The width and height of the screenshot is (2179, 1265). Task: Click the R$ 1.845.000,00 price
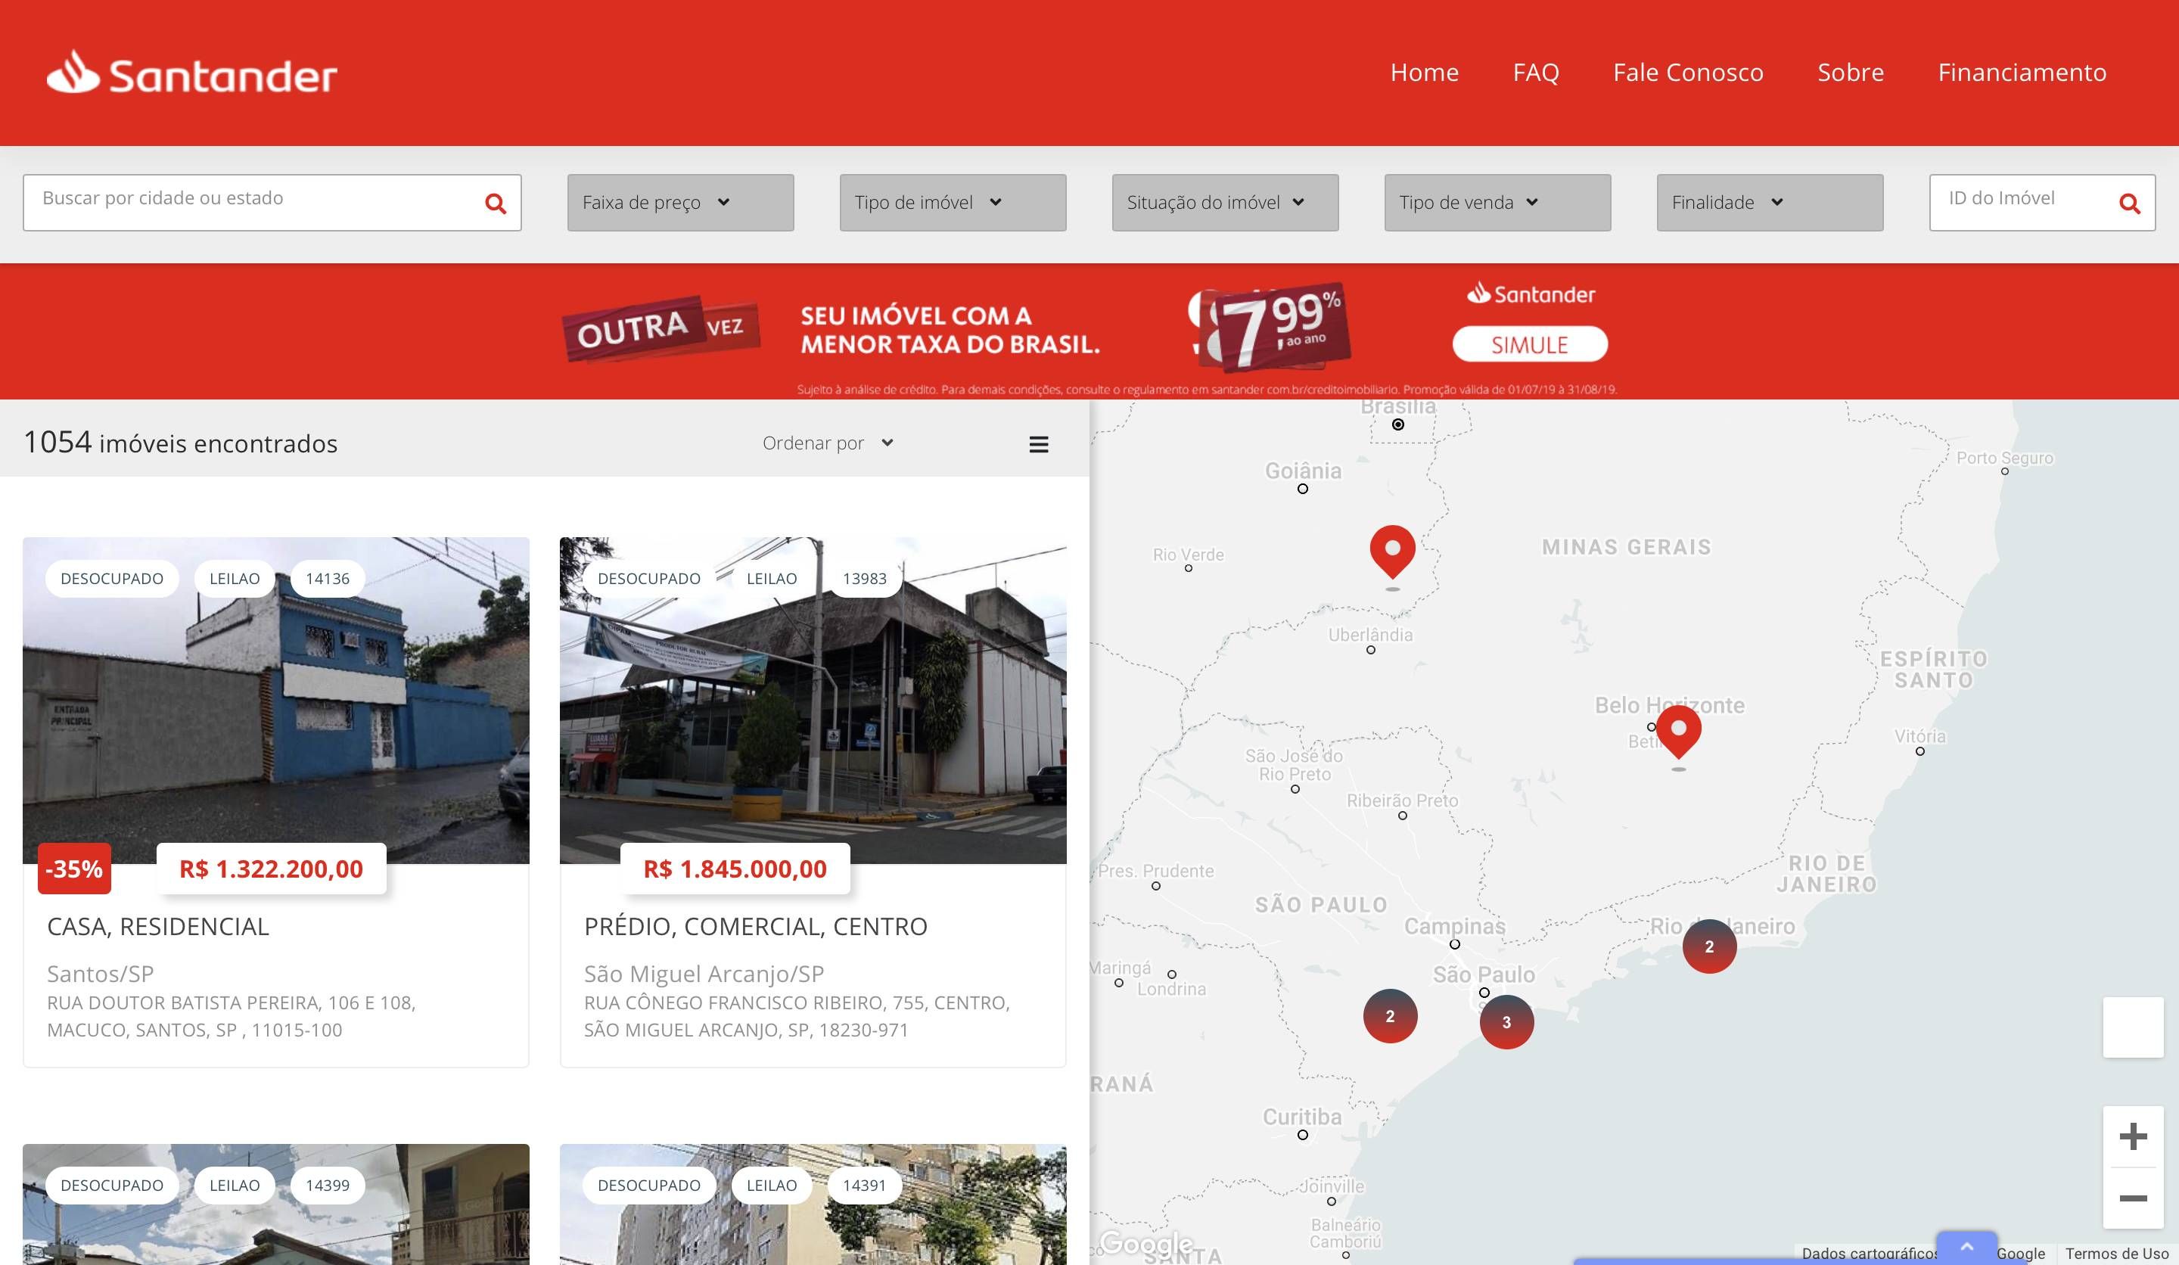point(735,869)
